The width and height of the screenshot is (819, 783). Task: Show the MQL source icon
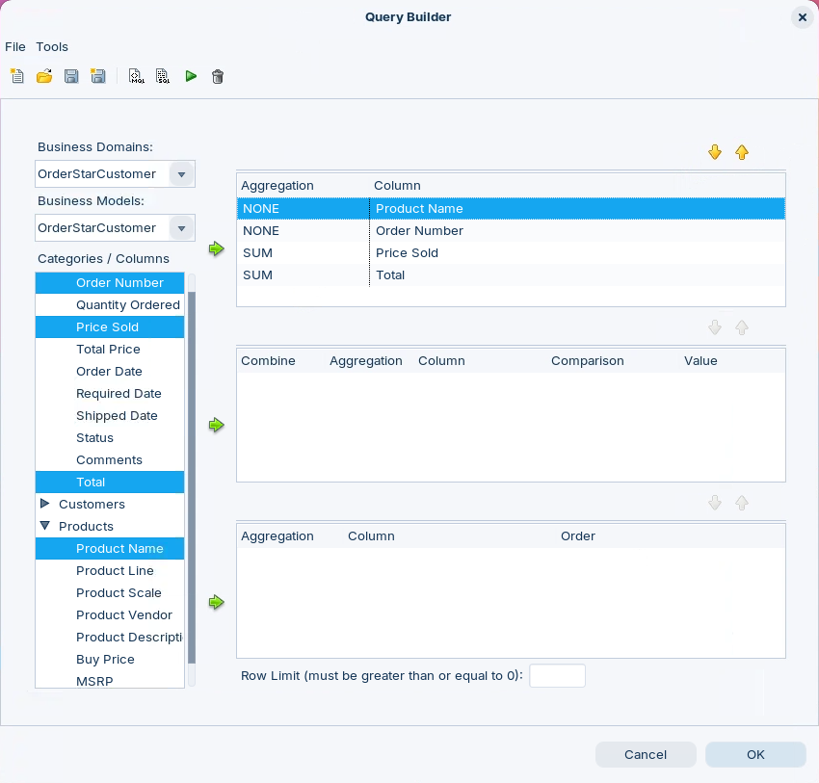tap(136, 76)
